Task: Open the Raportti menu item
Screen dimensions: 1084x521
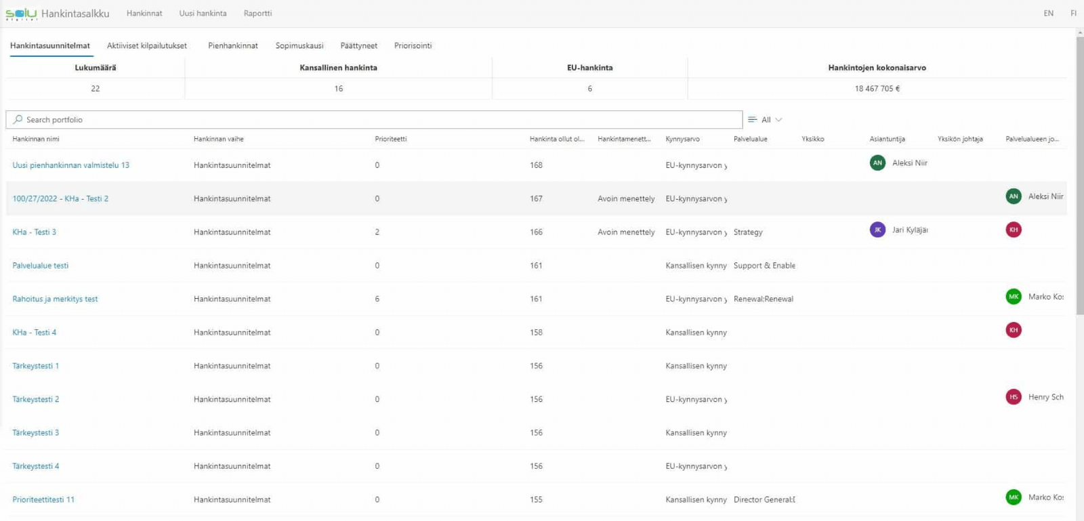Action: tap(257, 14)
